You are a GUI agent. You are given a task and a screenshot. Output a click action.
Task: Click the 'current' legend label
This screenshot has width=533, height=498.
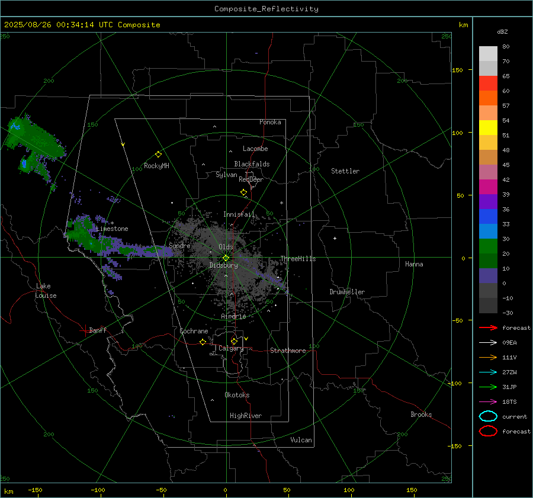(x=515, y=417)
